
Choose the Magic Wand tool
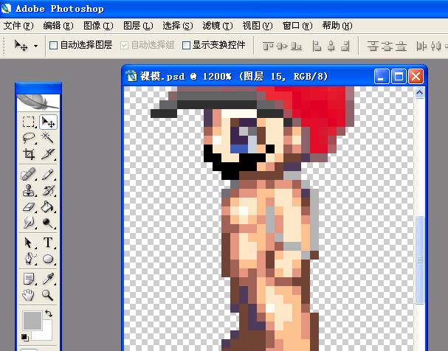(x=48, y=138)
